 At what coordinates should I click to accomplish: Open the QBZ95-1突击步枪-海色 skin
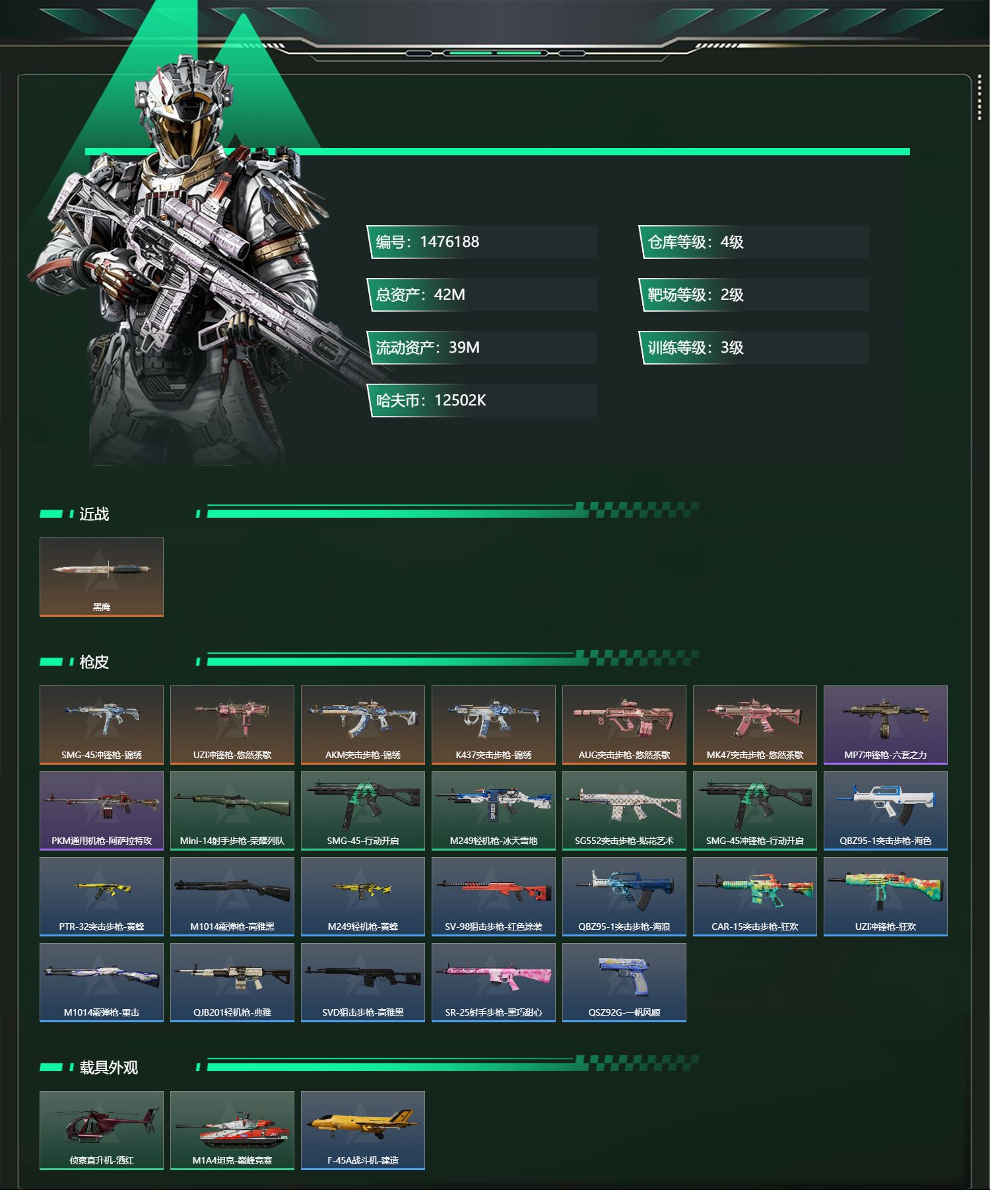pos(886,811)
